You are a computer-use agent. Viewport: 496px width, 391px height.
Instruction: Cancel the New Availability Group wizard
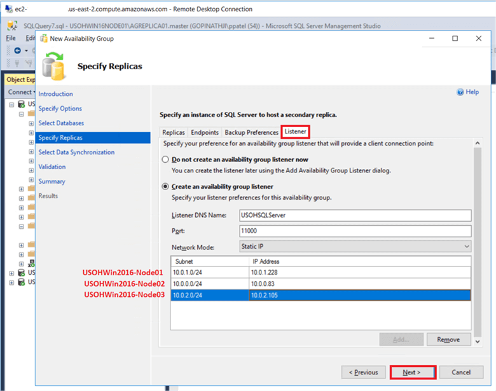tap(461, 373)
